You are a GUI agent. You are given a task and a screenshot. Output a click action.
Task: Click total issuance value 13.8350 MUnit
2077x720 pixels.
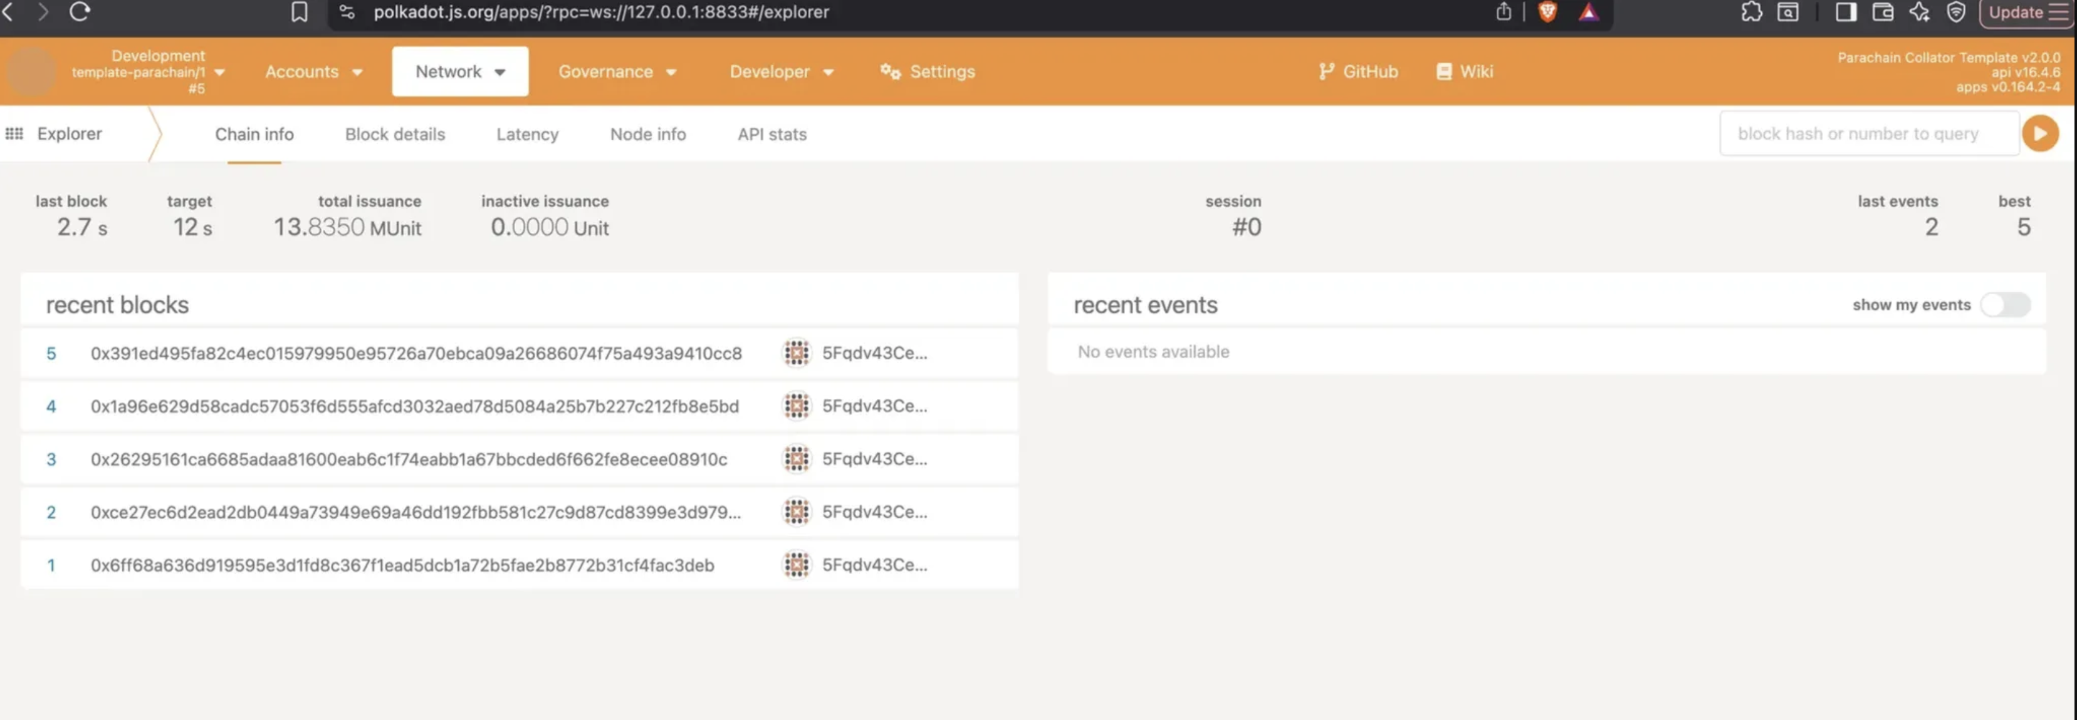point(347,227)
